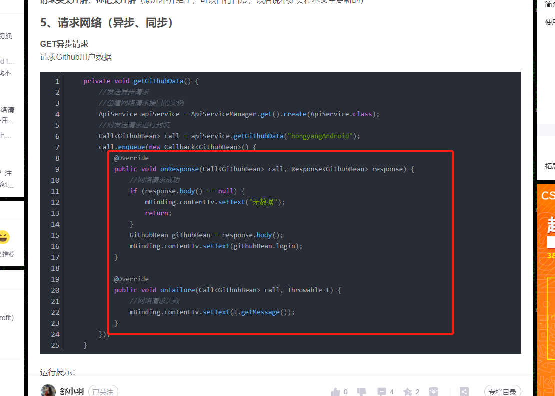This screenshot has height=396, width=555.
Task: Reward the author via the ¥ gift icon
Action: (x=433, y=391)
